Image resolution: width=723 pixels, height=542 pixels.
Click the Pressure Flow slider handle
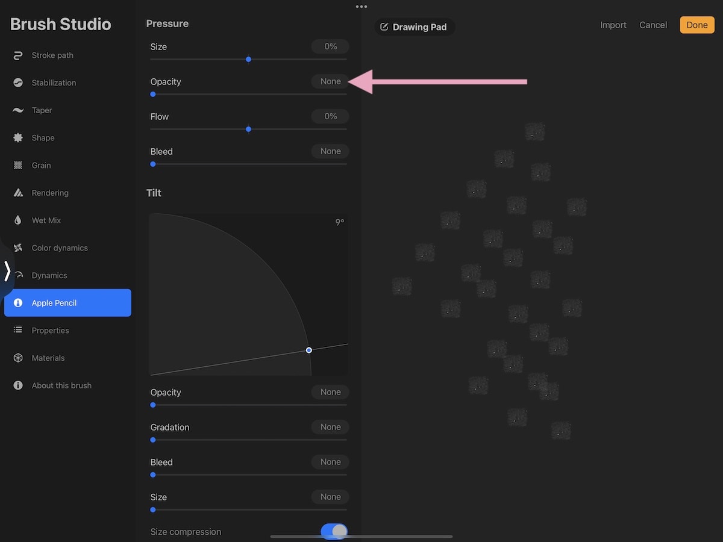click(248, 129)
